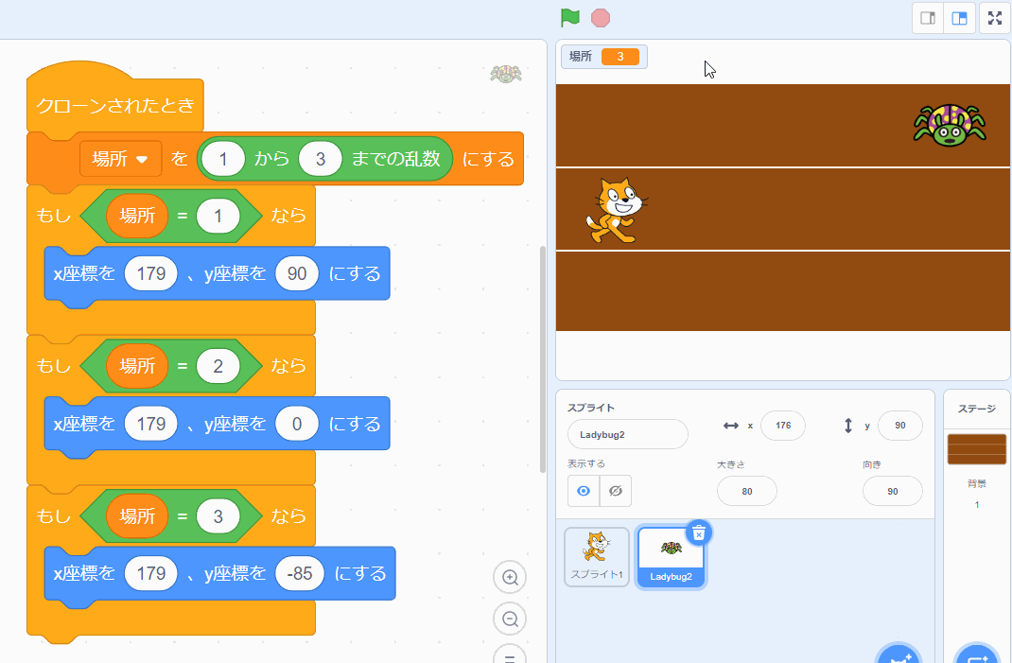Image resolution: width=1012 pixels, height=663 pixels.
Task: Reset workspace zoom to center
Action: click(510, 655)
